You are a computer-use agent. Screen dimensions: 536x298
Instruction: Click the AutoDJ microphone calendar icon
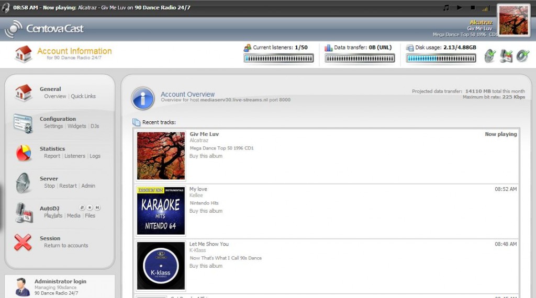tap(23, 213)
